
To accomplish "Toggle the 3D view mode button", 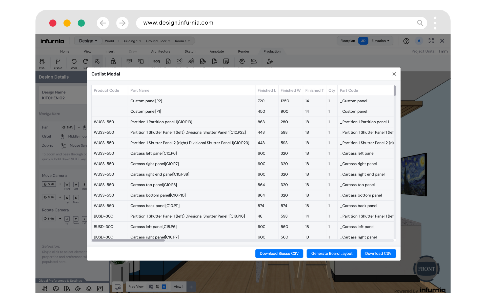I will pos(363,41).
